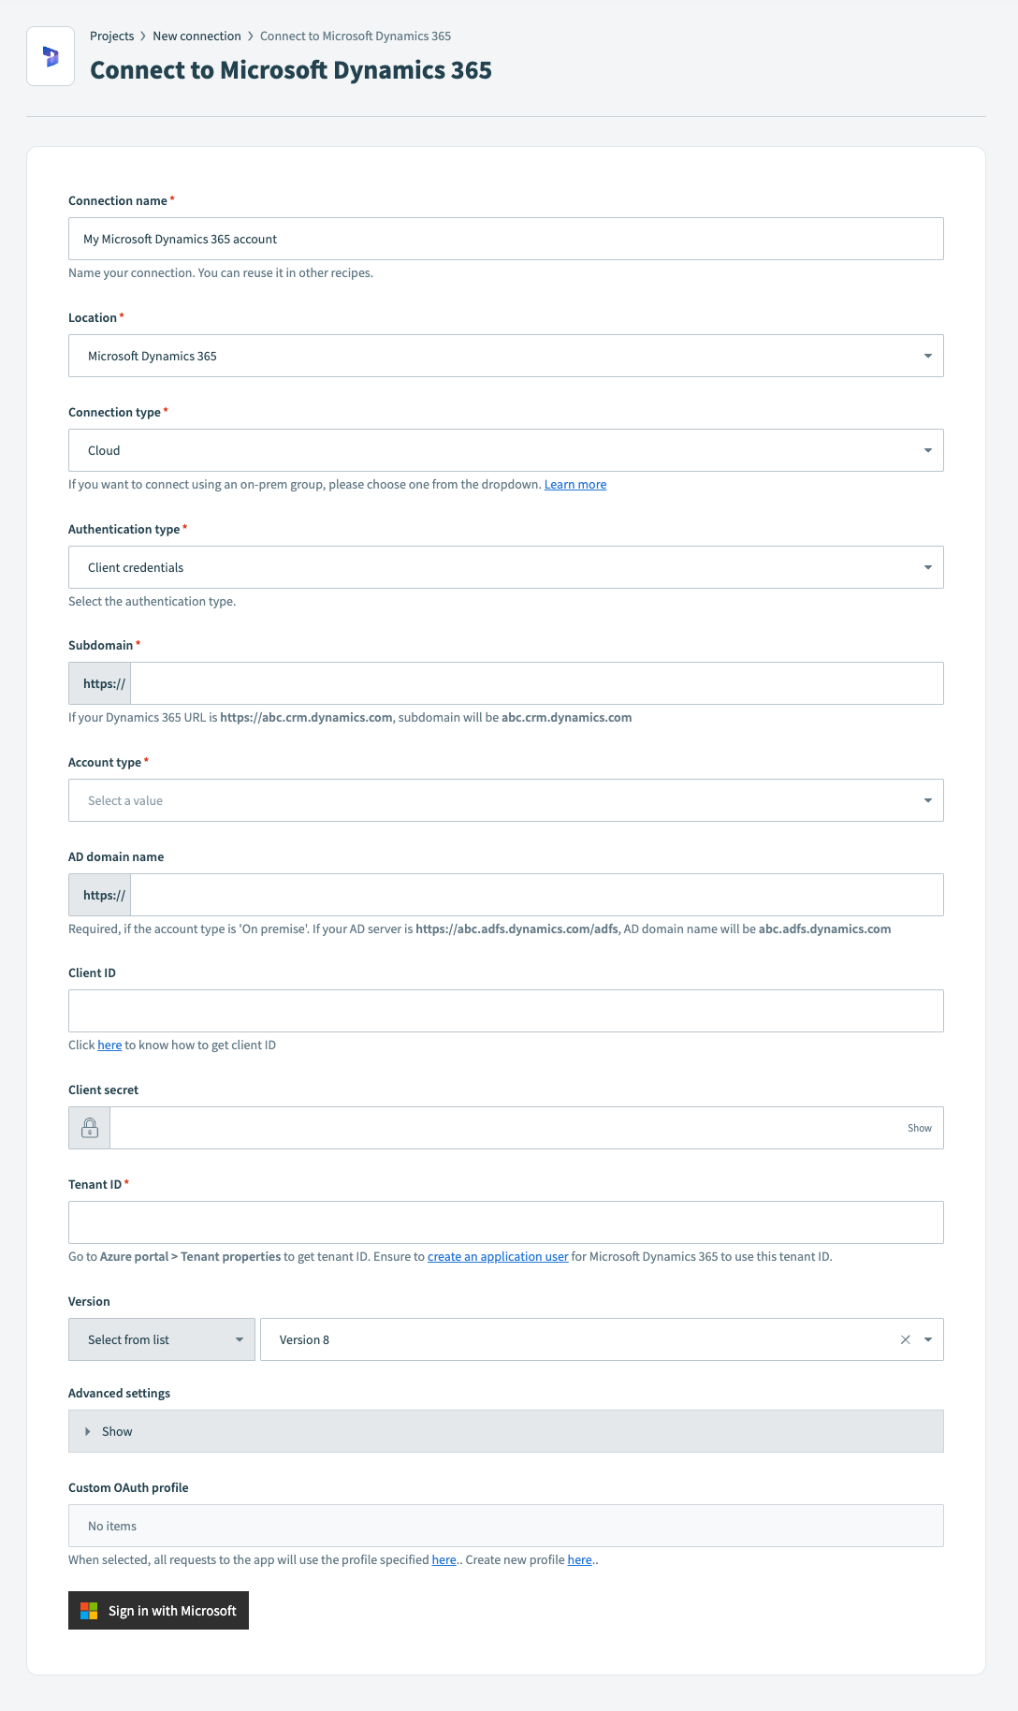Open New connection from the breadcrumb

196,36
